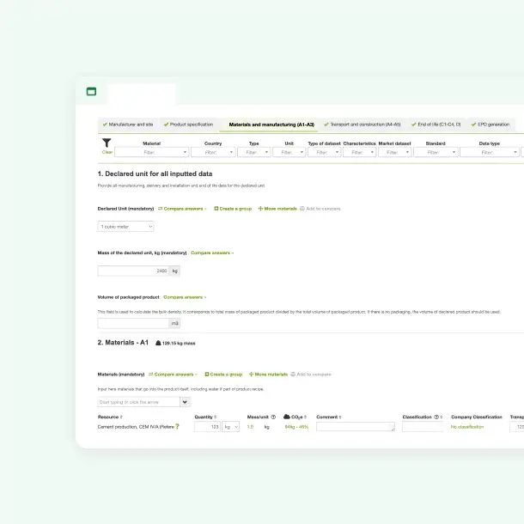Image resolution: width=524 pixels, height=524 pixels.
Task: Open the Manufacturer and site tab
Action: [x=128, y=125]
